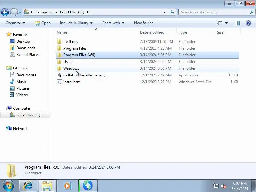
Task: Open Downloads in the navigation pane
Action: [x=26, y=48]
